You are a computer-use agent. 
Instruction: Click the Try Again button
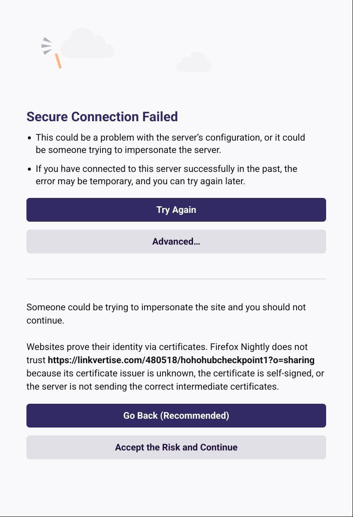pos(176,210)
